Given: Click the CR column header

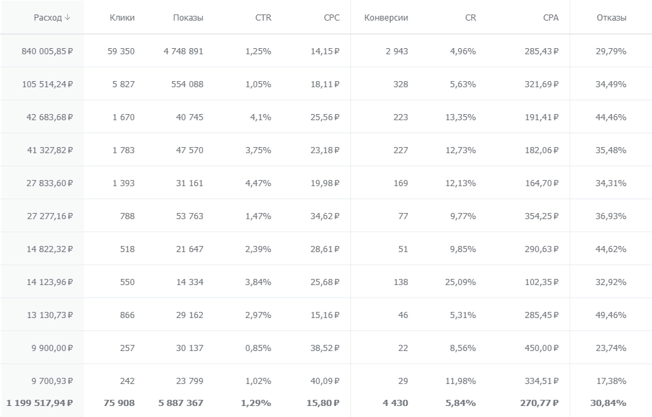Looking at the screenshot, I should (x=470, y=18).
